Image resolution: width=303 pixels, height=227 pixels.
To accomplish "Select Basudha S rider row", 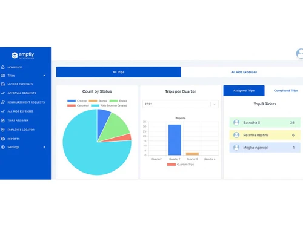I will (265, 122).
